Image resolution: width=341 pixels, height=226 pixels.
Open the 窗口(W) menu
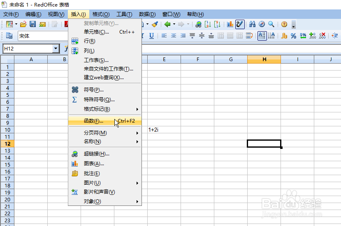pos(172,14)
